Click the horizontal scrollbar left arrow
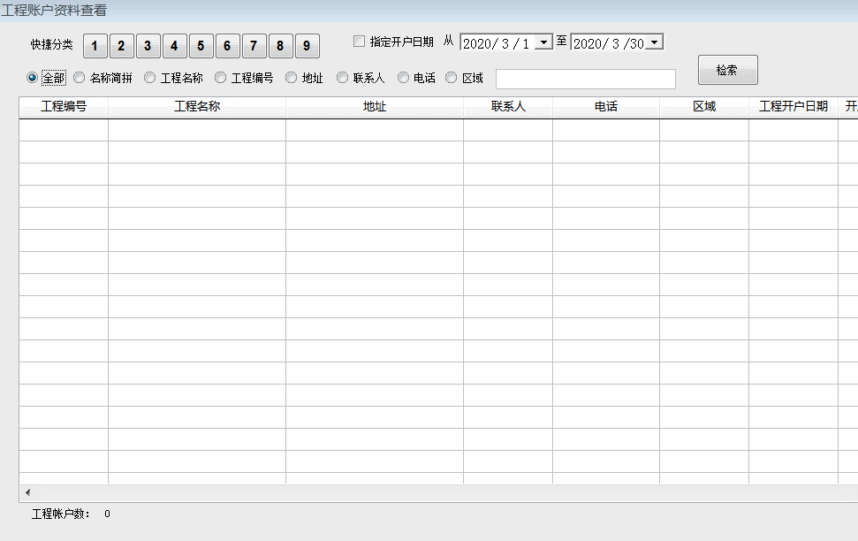The height and width of the screenshot is (541, 858). pos(27,492)
